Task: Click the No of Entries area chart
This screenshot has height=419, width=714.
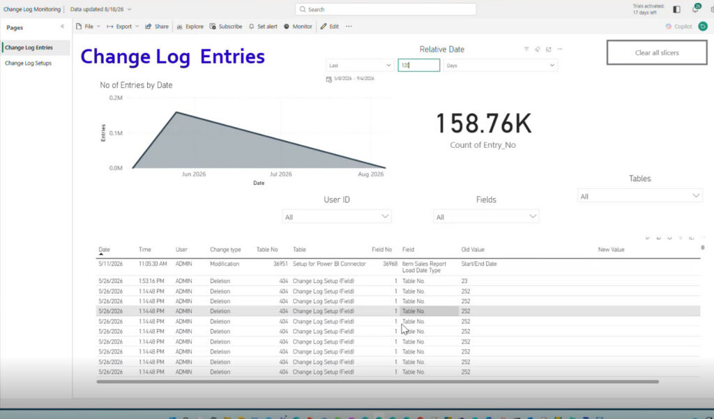Action: pyautogui.click(x=259, y=139)
